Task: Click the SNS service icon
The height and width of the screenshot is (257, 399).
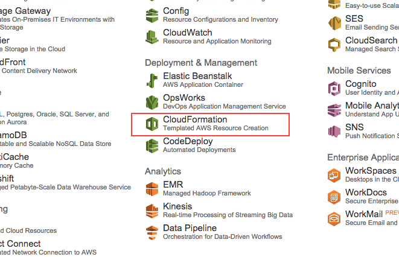Action: [334, 132]
